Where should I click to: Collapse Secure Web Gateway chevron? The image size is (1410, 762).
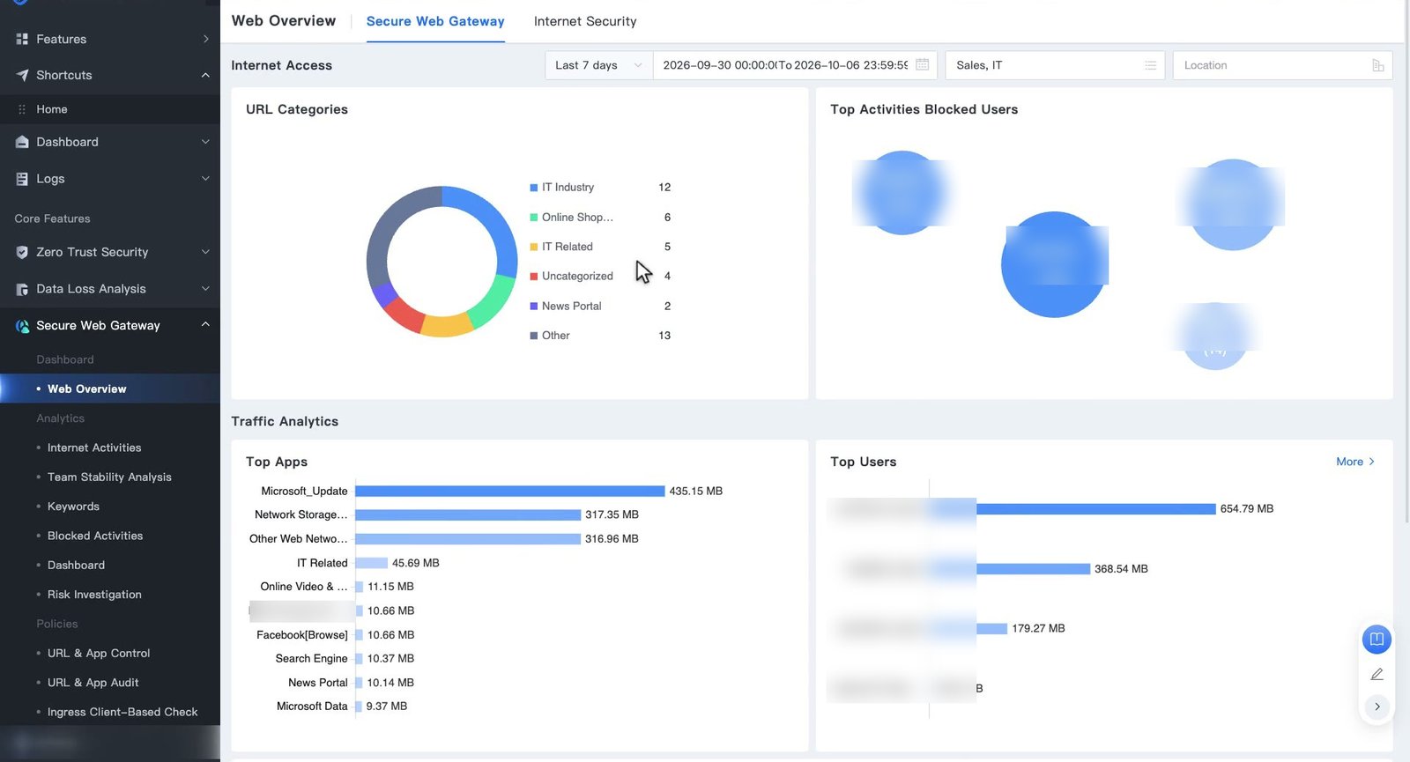tap(205, 325)
